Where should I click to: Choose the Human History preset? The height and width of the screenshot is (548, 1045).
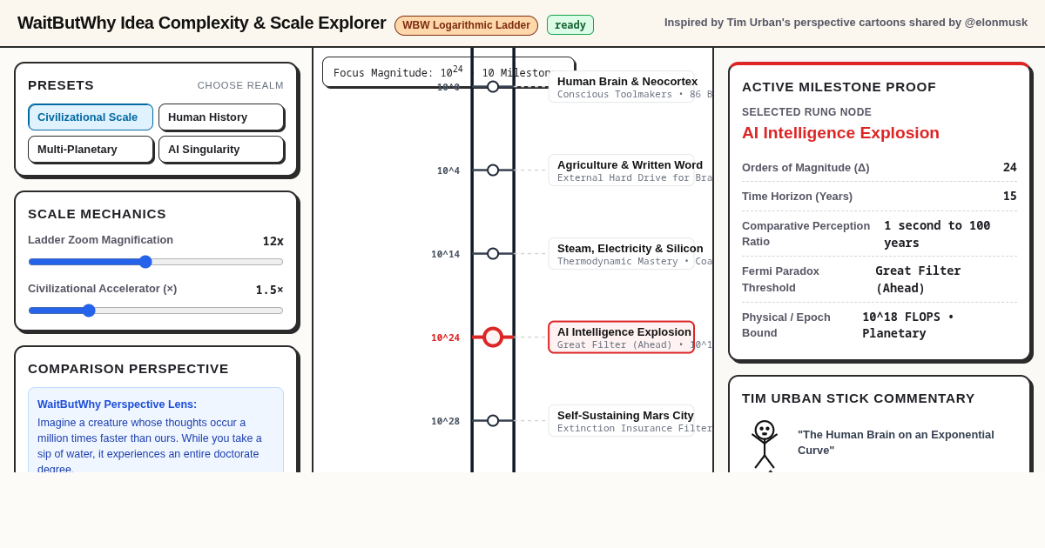pos(221,117)
